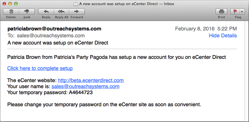Reply to the sender using arrow icon

(46, 11)
